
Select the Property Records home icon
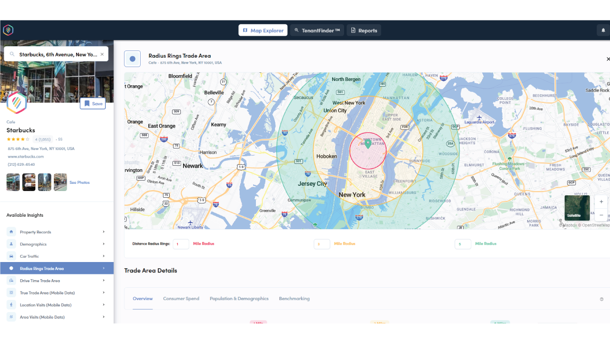coord(10,232)
